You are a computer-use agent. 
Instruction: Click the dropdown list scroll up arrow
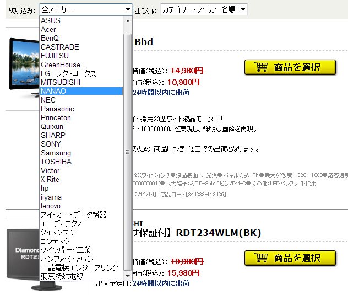(128, 21)
